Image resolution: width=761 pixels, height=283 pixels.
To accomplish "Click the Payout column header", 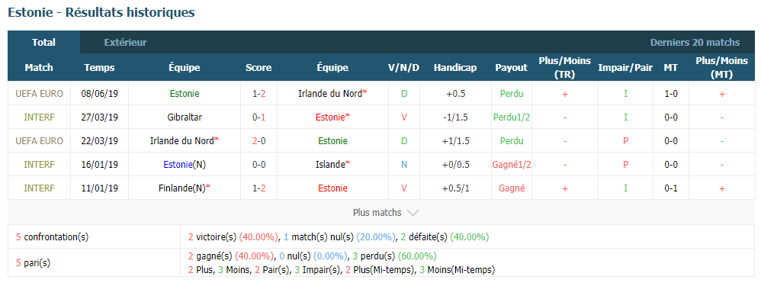I will point(511,67).
